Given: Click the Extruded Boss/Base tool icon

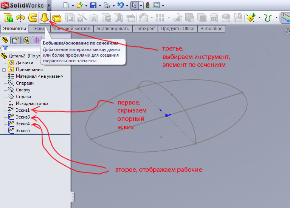Looking at the screenshot, I should click(8, 18).
